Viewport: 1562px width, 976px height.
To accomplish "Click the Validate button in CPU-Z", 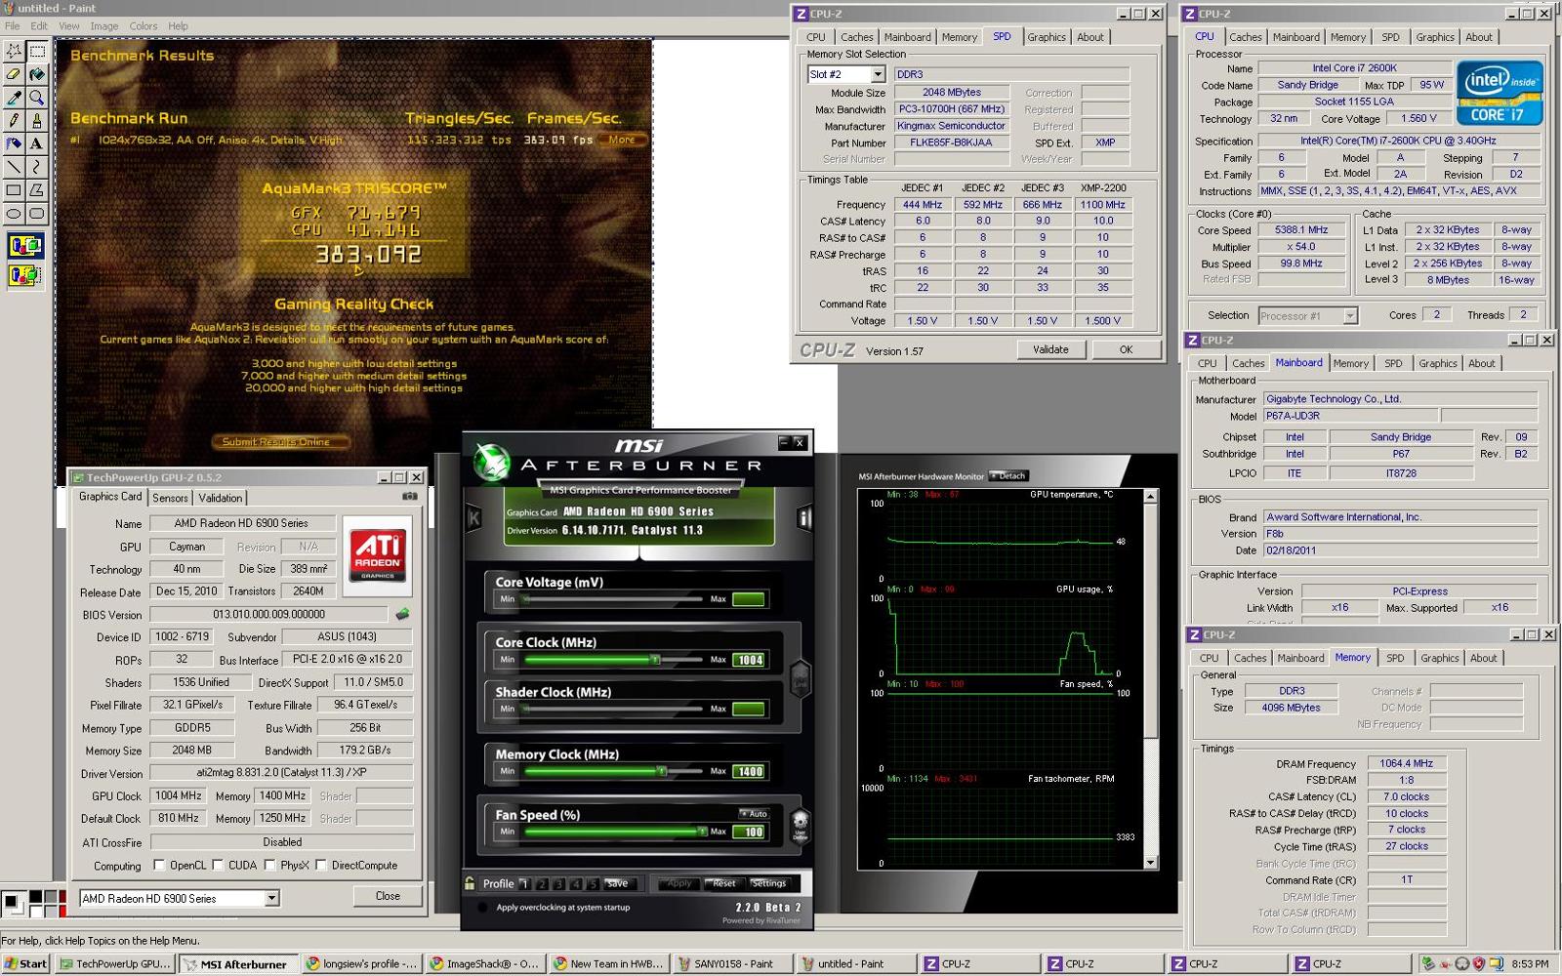I will (x=1050, y=349).
